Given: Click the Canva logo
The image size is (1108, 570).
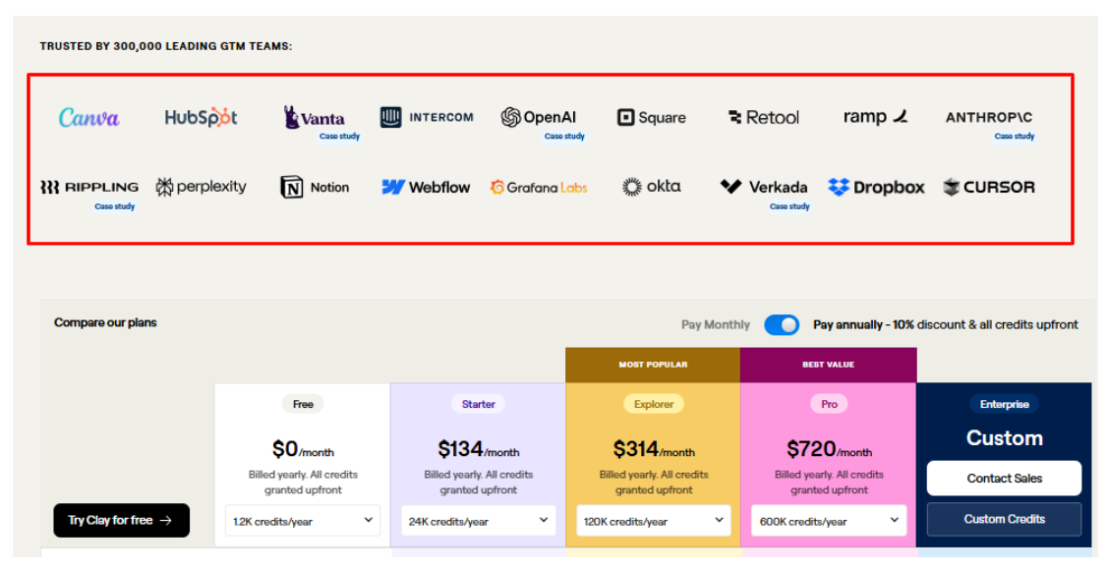Looking at the screenshot, I should [x=89, y=117].
